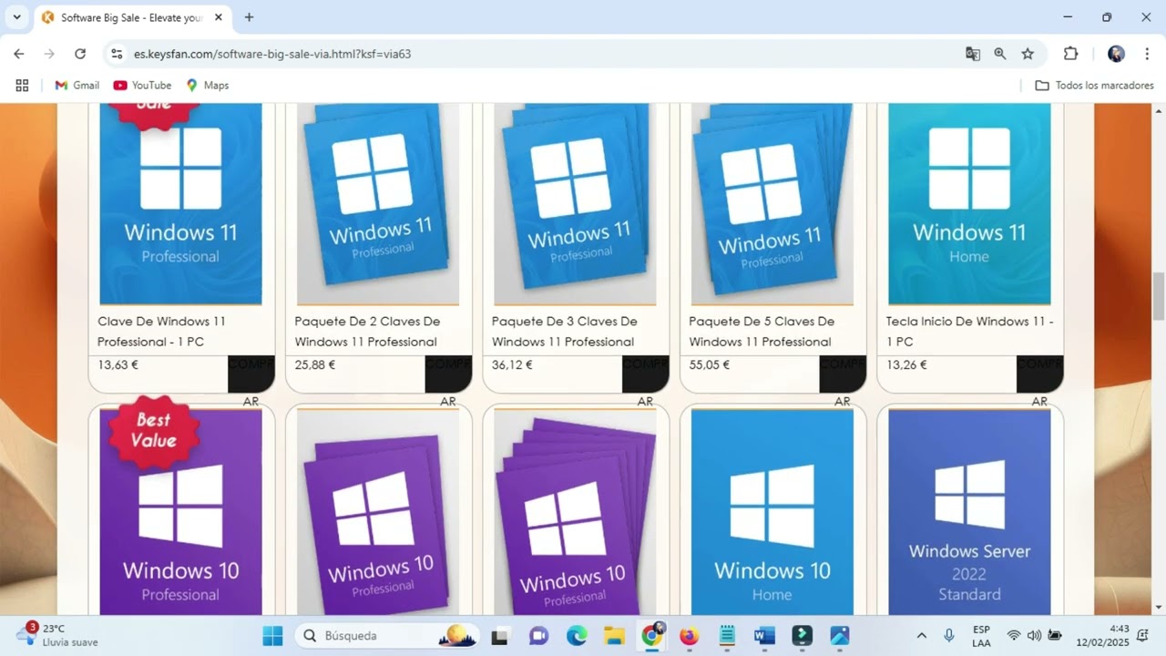Click the 13,26 € price text

(906, 364)
